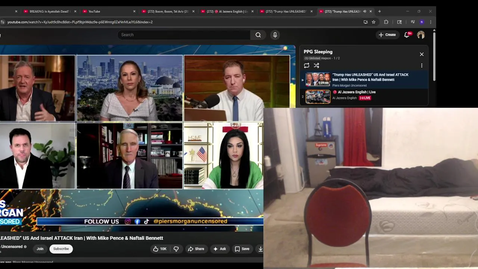Screen dimensions: 478x269
Task: Open PPG Sleeping playlist three-dot menu
Action: 422,65
